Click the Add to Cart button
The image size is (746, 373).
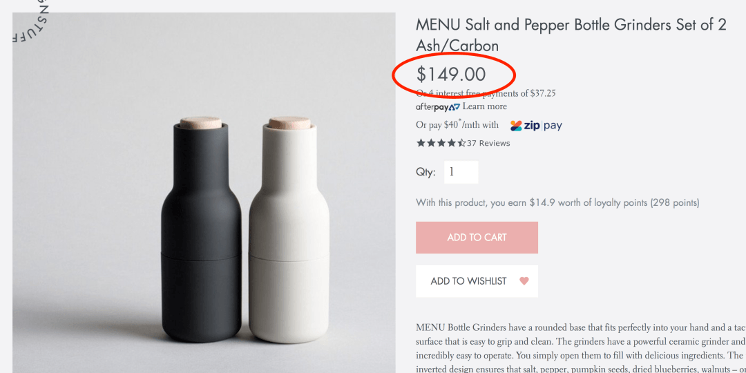coord(477,238)
